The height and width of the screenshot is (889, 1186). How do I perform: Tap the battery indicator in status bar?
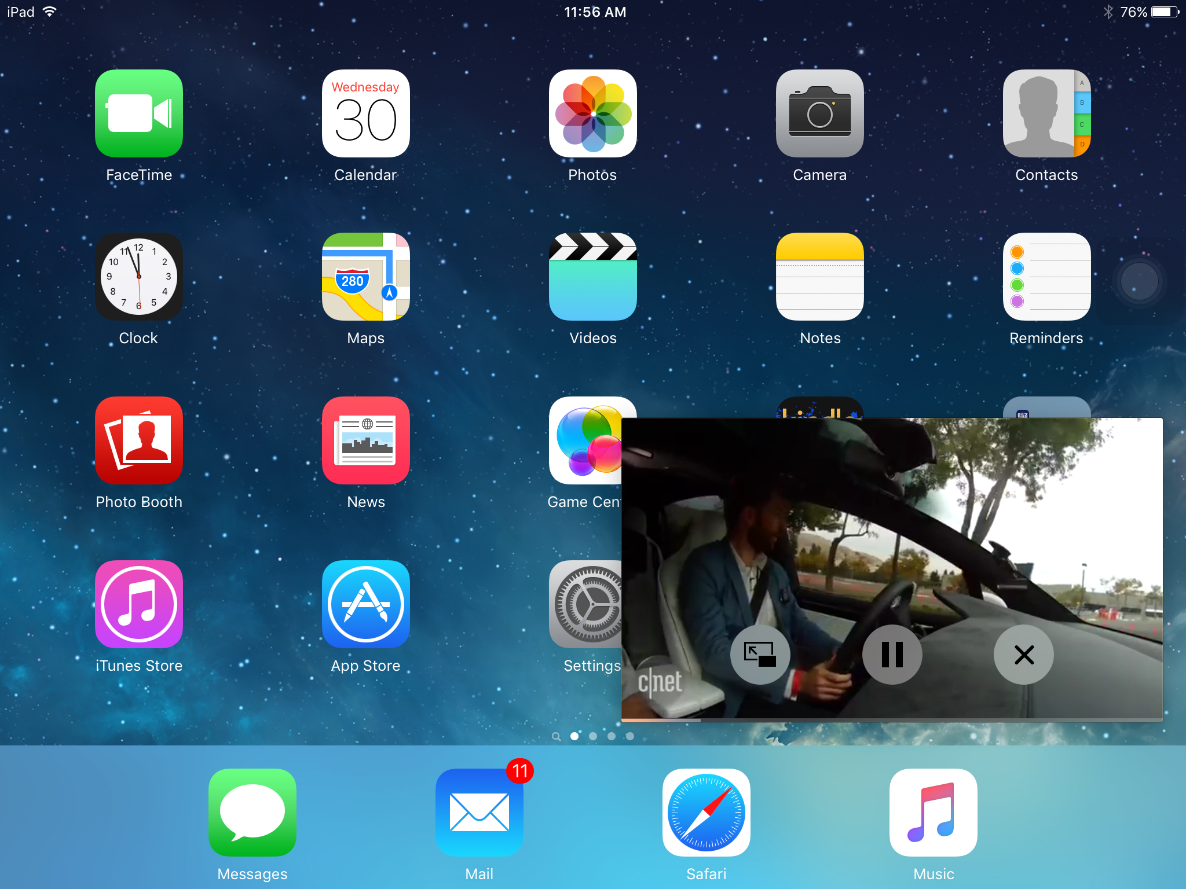tap(1165, 12)
